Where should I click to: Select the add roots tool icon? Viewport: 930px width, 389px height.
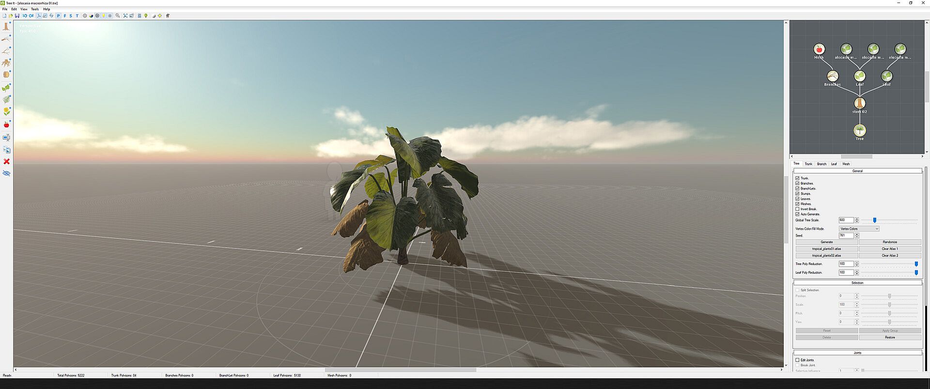(x=6, y=63)
